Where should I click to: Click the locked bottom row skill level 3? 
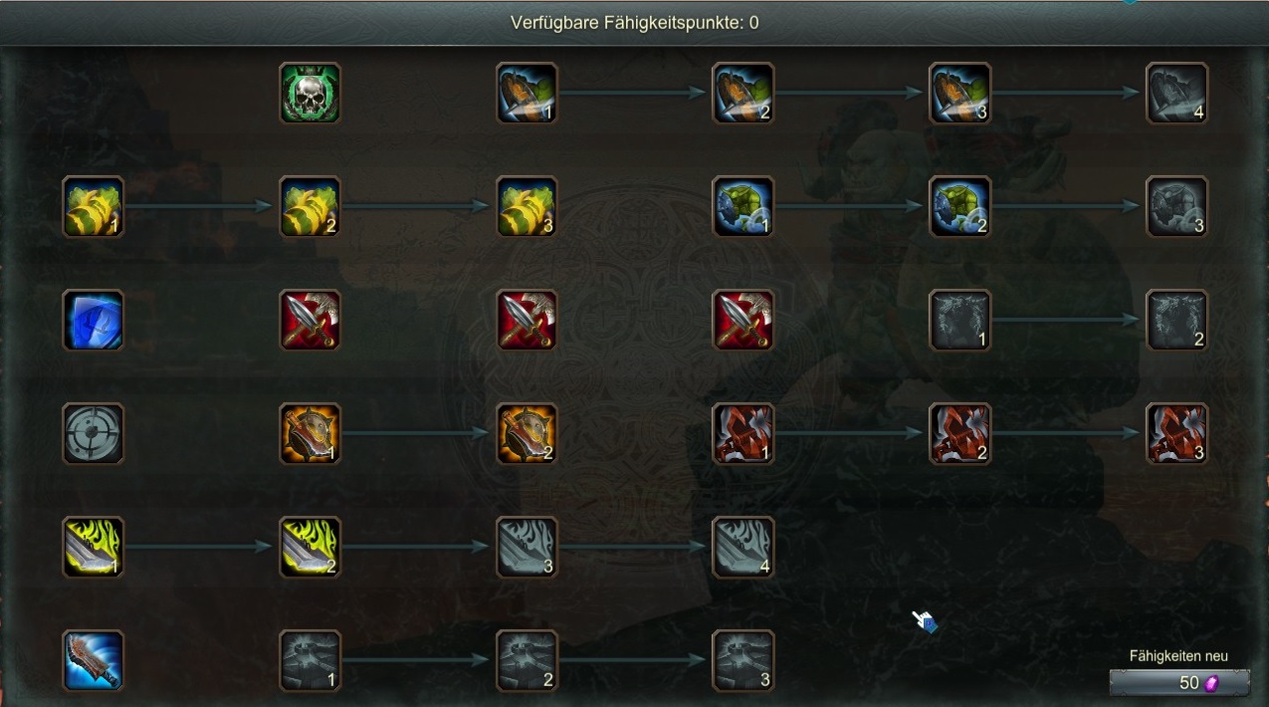tap(743, 660)
